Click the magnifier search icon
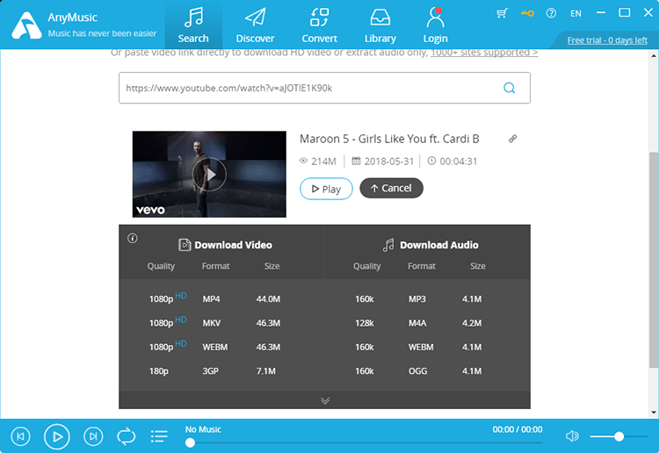Image resolution: width=659 pixels, height=453 pixels. (x=510, y=88)
